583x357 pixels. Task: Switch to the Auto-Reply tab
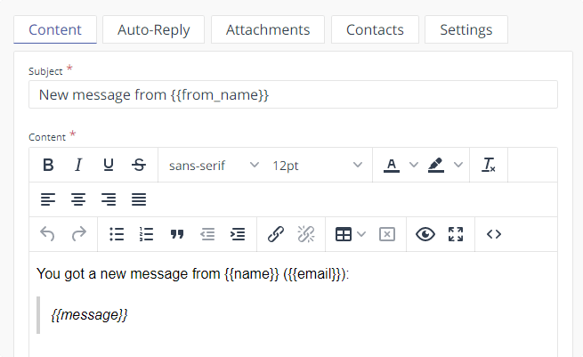(153, 29)
